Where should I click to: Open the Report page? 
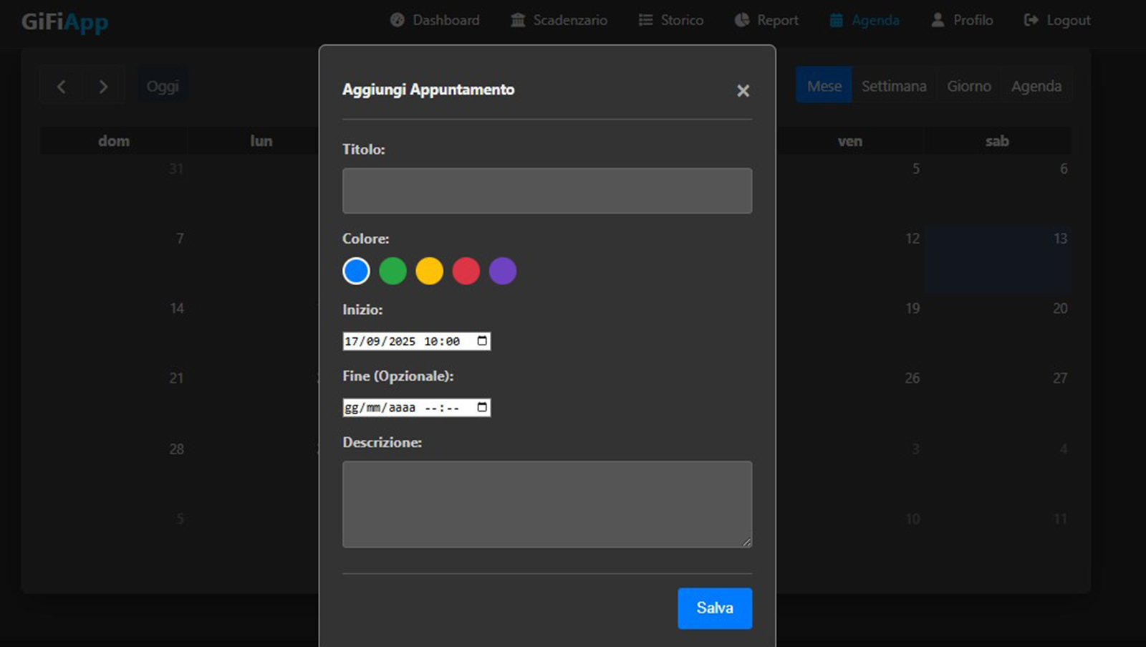click(x=766, y=20)
